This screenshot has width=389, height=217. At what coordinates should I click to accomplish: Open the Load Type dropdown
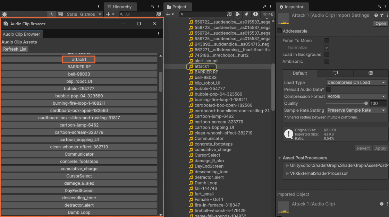tap(356, 82)
